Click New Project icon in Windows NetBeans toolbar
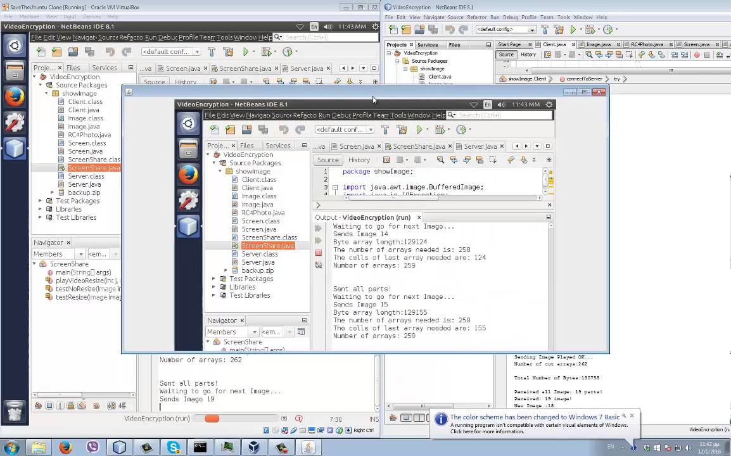This screenshot has height=456, width=731. pyautogui.click(x=406, y=30)
